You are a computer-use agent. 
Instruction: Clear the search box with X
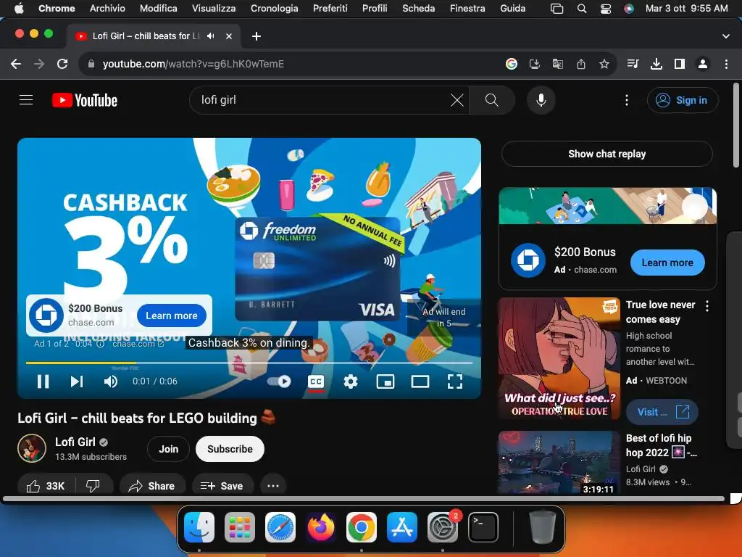[x=457, y=100]
